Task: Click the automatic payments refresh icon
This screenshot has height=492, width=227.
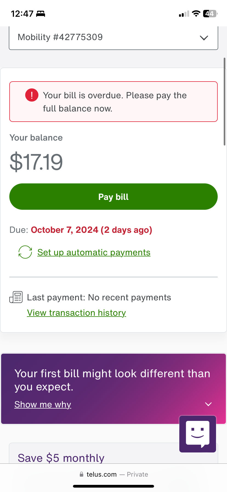Action: pos(25,252)
